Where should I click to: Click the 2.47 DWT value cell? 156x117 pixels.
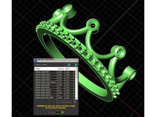[69, 84]
